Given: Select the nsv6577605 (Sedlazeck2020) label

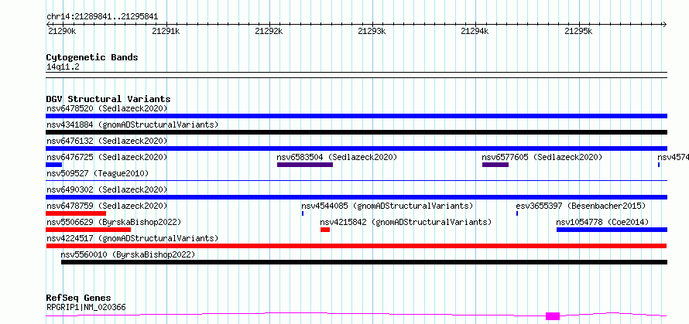Looking at the screenshot, I should pos(542,157).
